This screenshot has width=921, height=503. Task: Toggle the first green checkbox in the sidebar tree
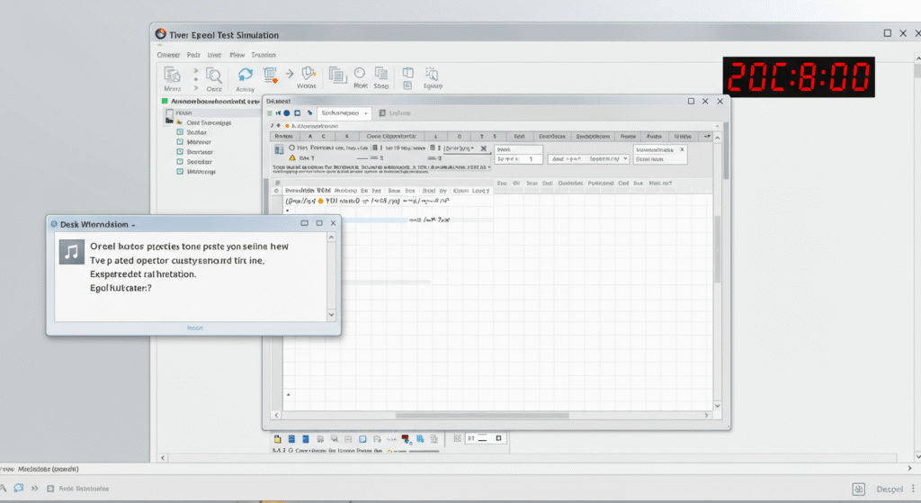pyautogui.click(x=181, y=131)
